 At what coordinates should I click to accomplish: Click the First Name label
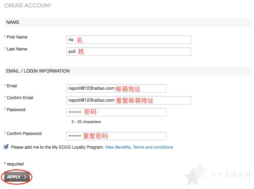(x=17, y=37)
